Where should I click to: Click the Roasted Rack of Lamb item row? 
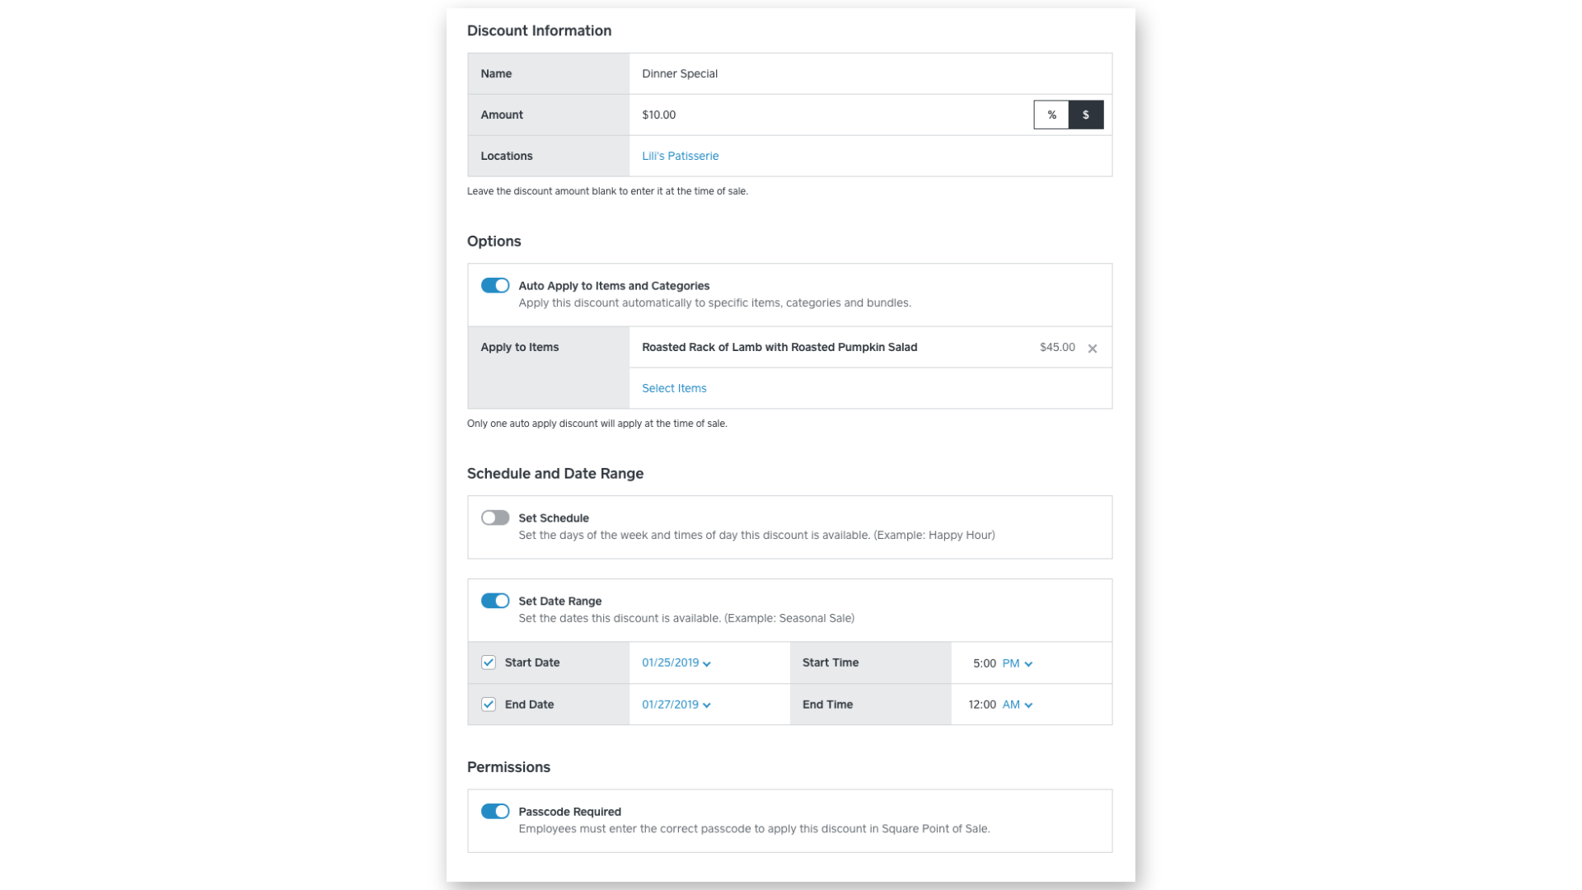point(779,348)
